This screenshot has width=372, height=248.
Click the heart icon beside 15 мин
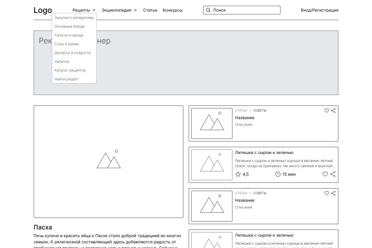tap(325, 174)
